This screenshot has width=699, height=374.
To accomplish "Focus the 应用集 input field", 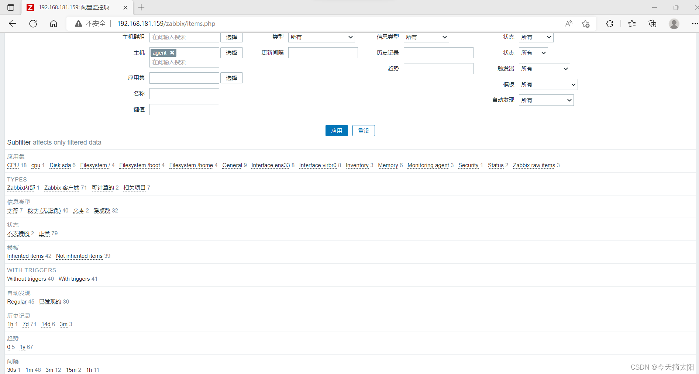I will [x=184, y=78].
